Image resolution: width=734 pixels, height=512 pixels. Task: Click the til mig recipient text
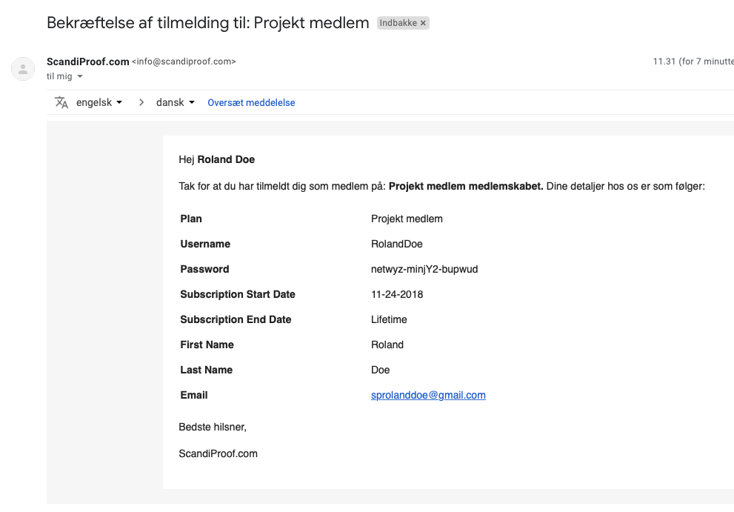[59, 76]
